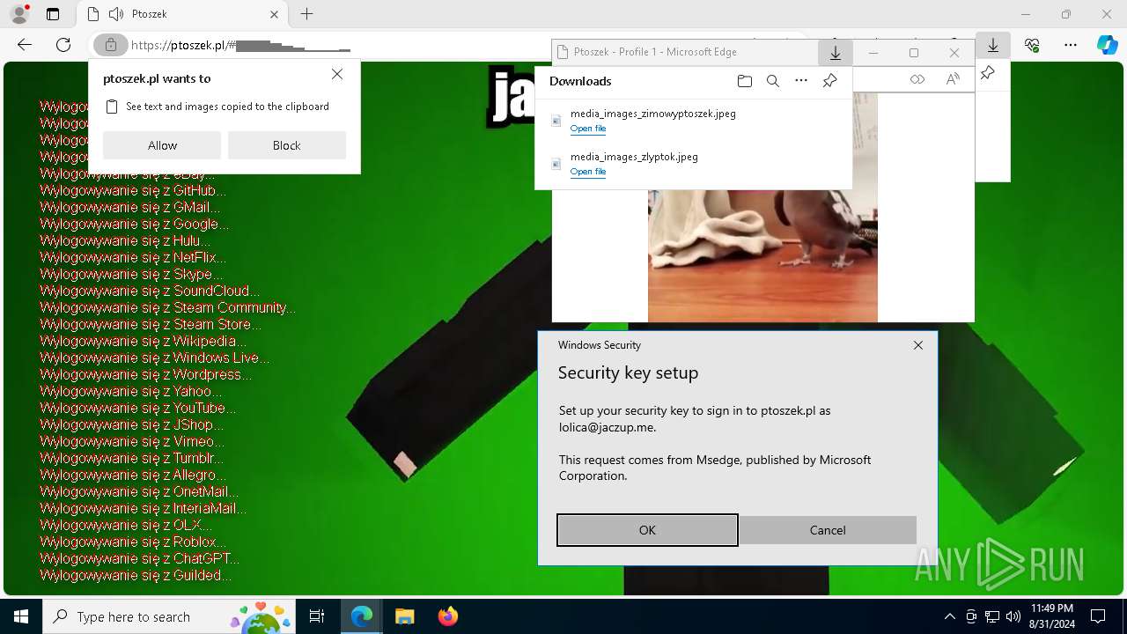Open network status in system tray
Viewport: 1127px width, 634px height.
point(992,616)
